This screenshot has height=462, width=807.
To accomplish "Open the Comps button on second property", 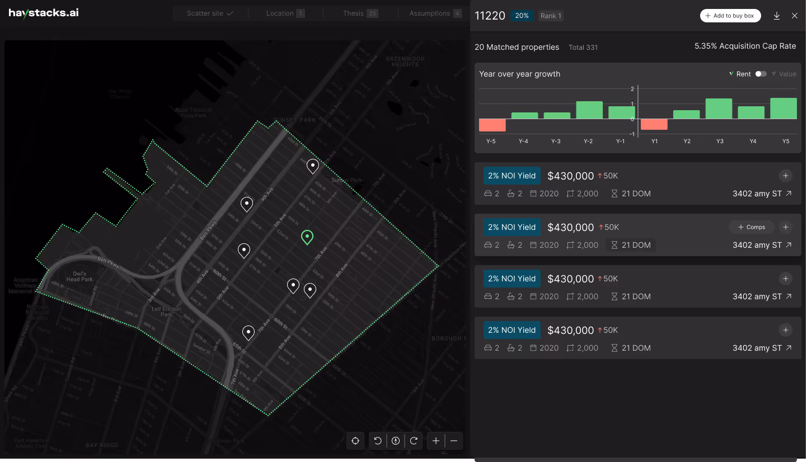I will (751, 227).
